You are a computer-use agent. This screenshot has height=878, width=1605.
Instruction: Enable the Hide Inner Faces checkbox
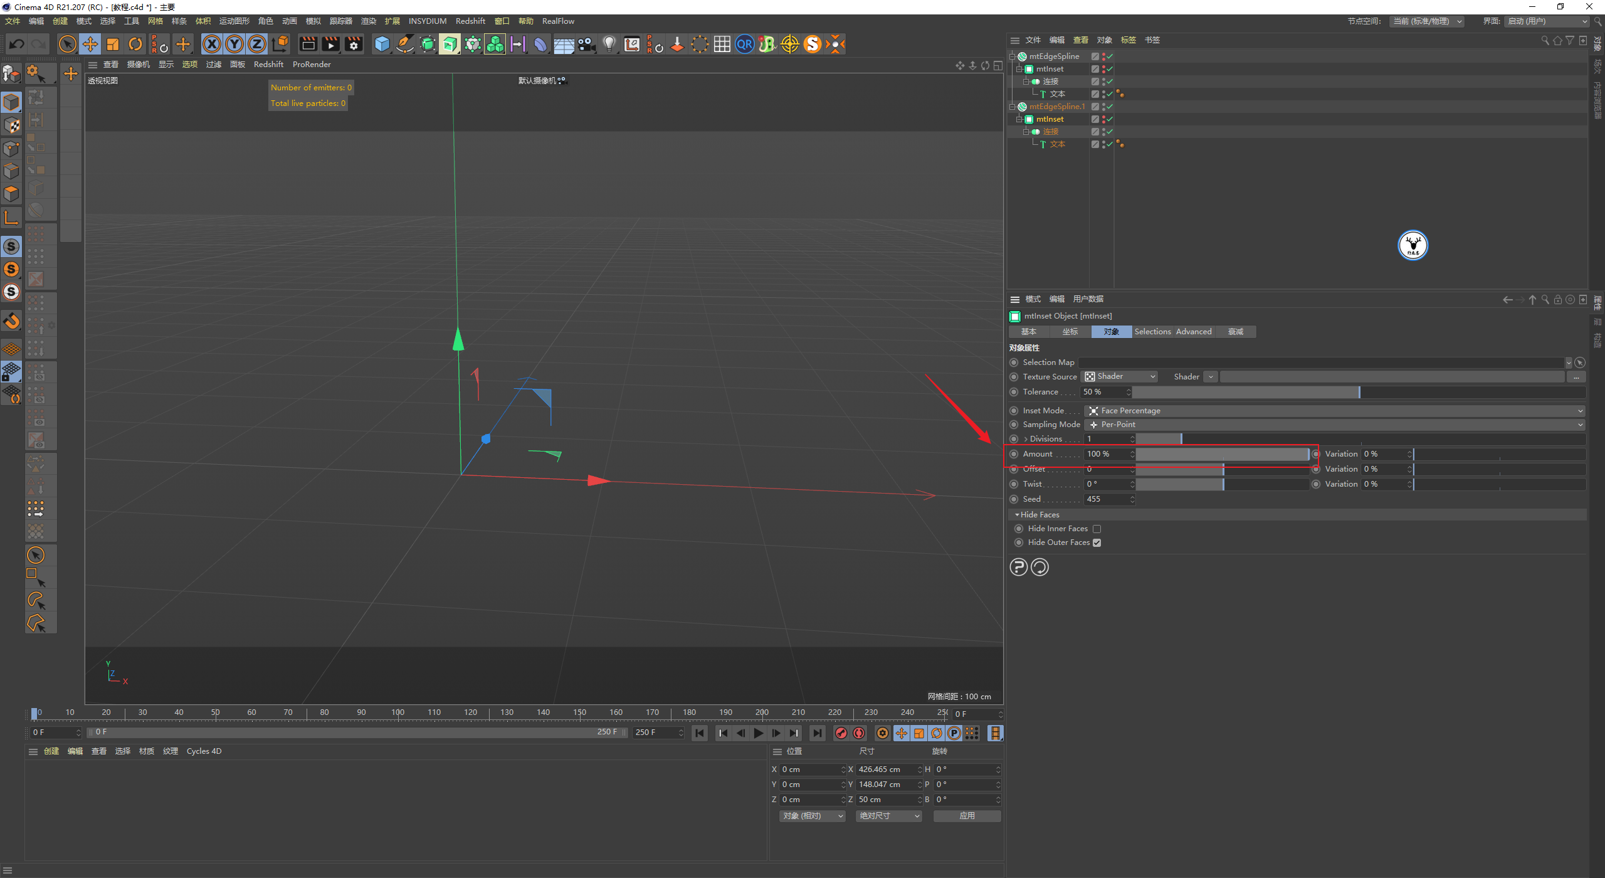[x=1097, y=529]
